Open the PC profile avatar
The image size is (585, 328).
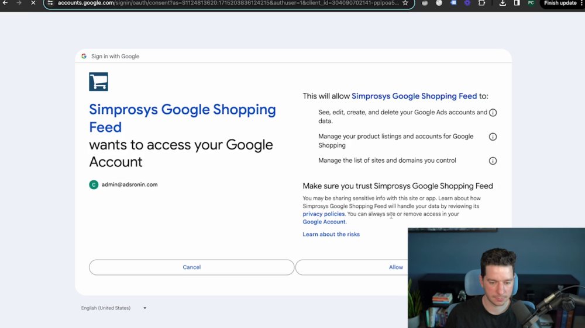click(x=531, y=2)
